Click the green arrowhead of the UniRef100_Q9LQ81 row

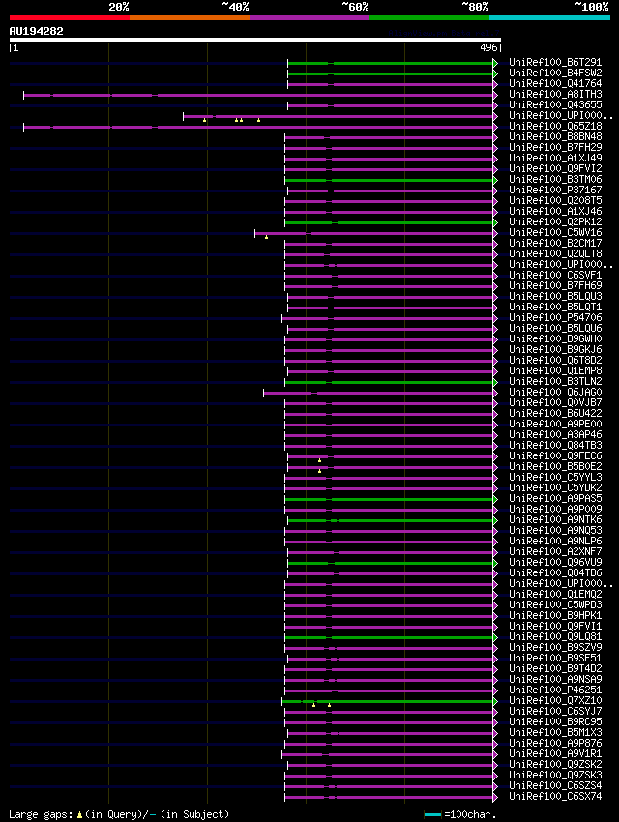tap(495, 638)
